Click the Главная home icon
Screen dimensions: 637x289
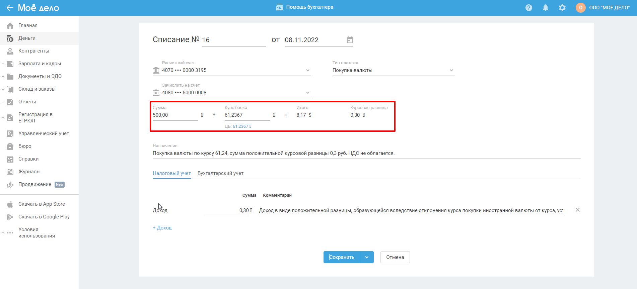pos(10,25)
